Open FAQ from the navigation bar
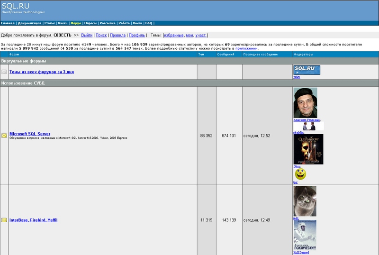379x255 pixels. pos(149,23)
